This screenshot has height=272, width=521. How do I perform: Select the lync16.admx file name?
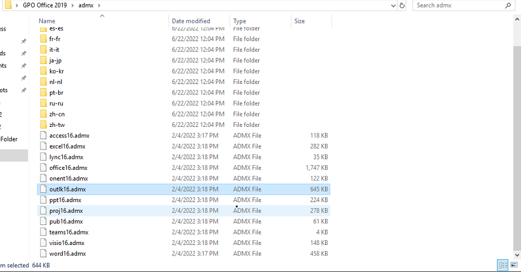click(66, 157)
